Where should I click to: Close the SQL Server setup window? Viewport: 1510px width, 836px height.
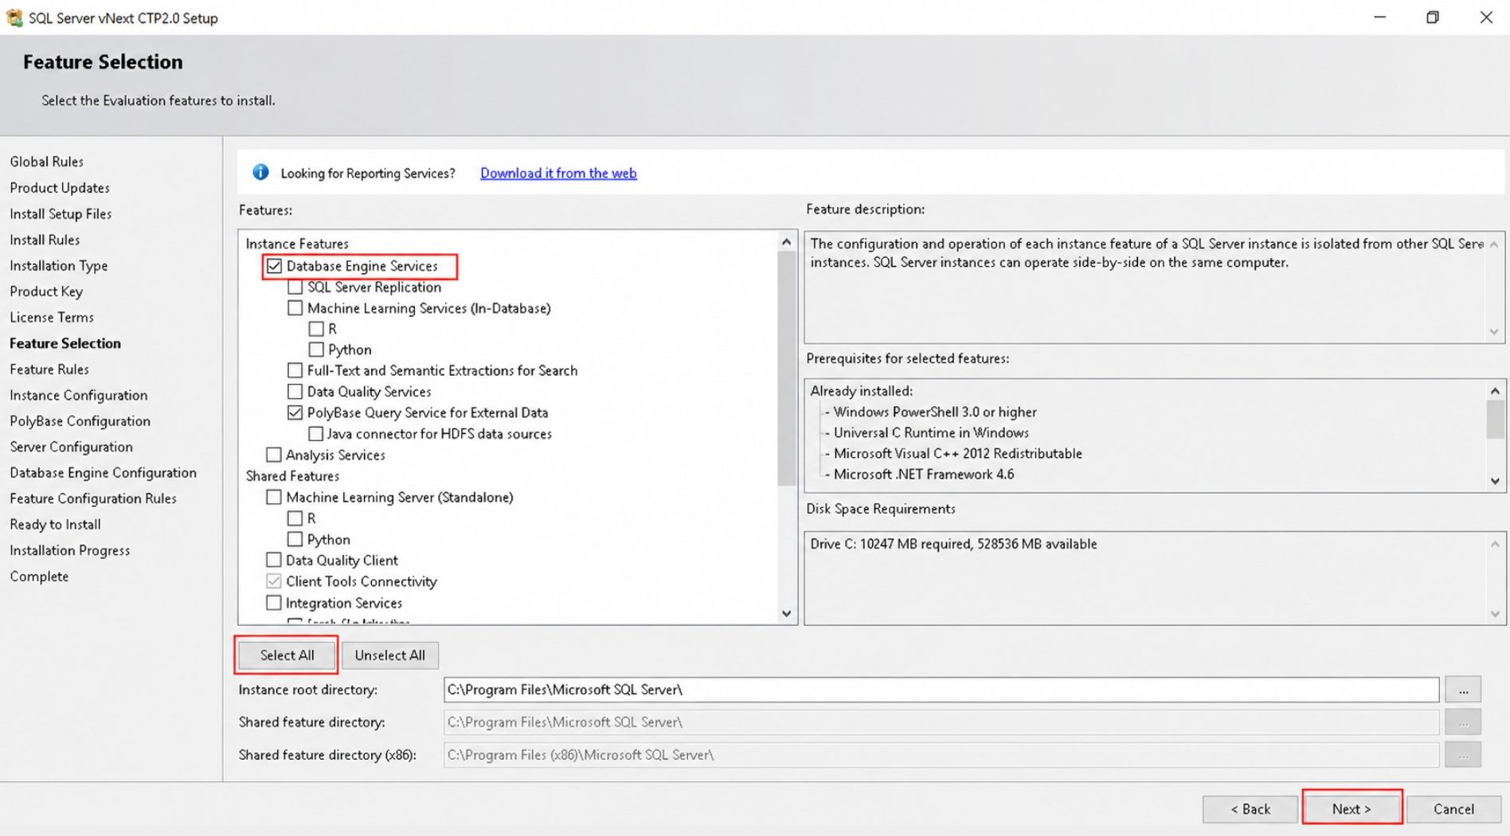click(x=1486, y=18)
